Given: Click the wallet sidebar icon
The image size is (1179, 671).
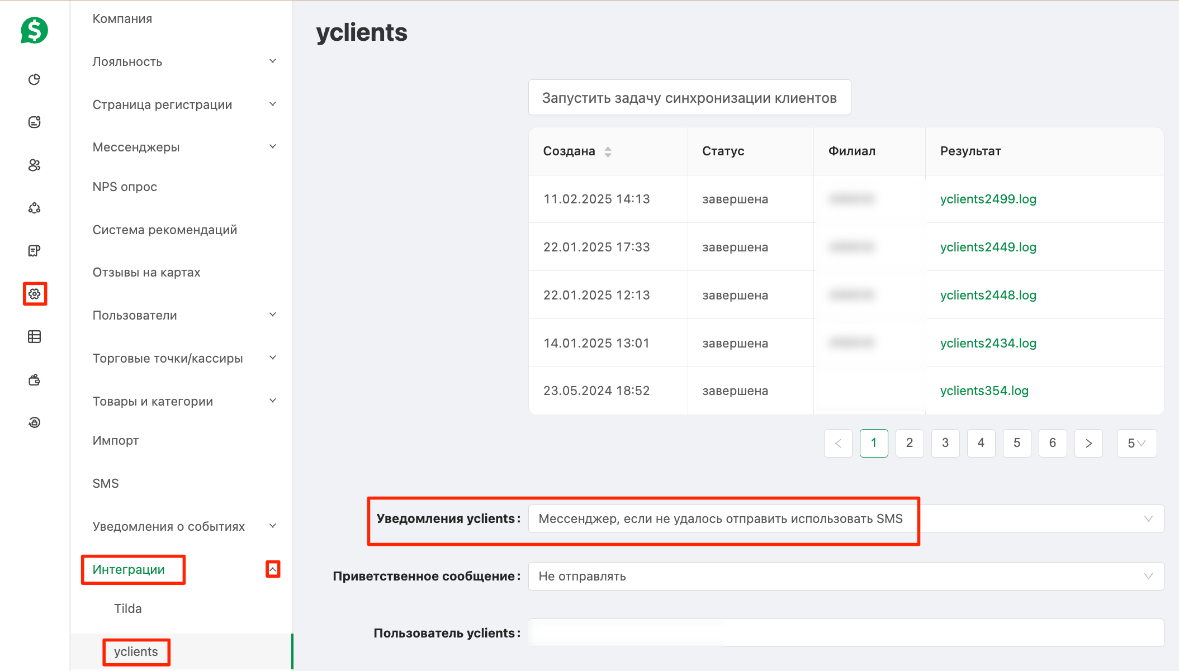Looking at the screenshot, I should 35,379.
